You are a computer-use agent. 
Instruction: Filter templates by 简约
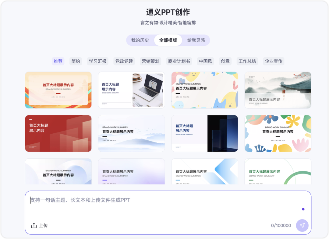76,61
